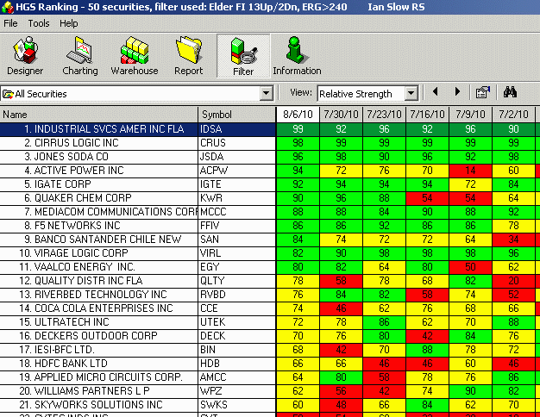Open the Charting module
The image size is (540, 417).
tap(80, 56)
